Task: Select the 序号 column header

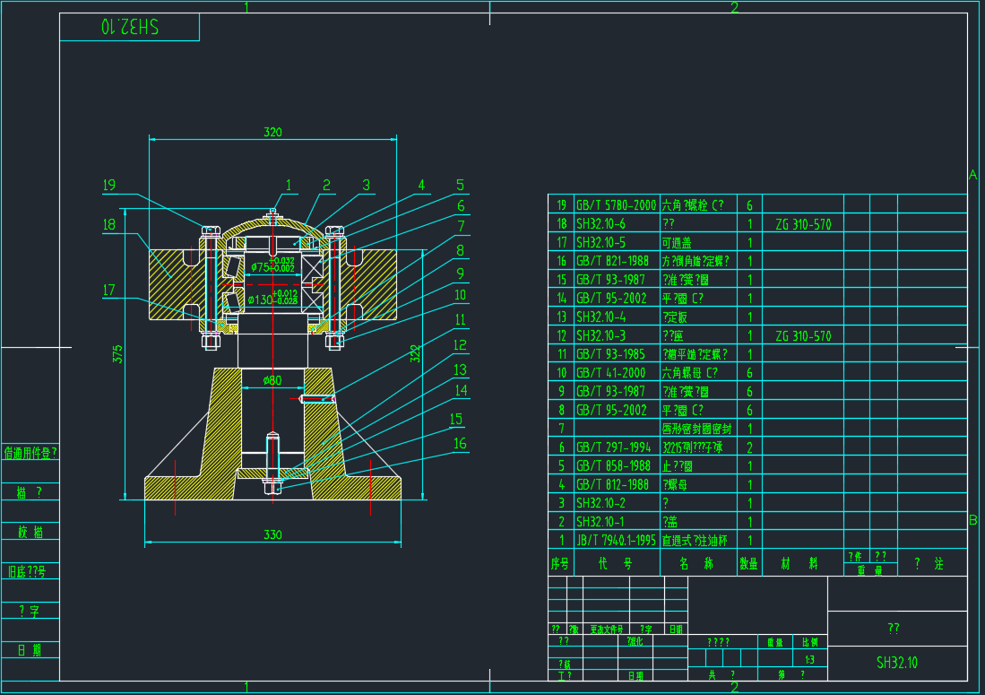Action: 559,564
